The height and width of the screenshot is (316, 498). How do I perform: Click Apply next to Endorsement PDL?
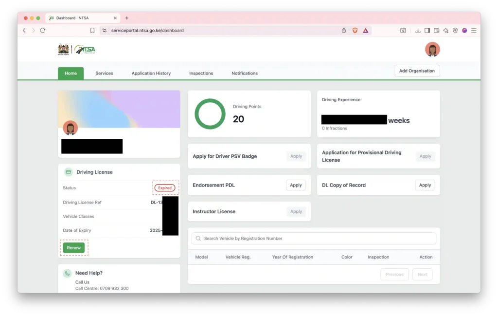(296, 185)
